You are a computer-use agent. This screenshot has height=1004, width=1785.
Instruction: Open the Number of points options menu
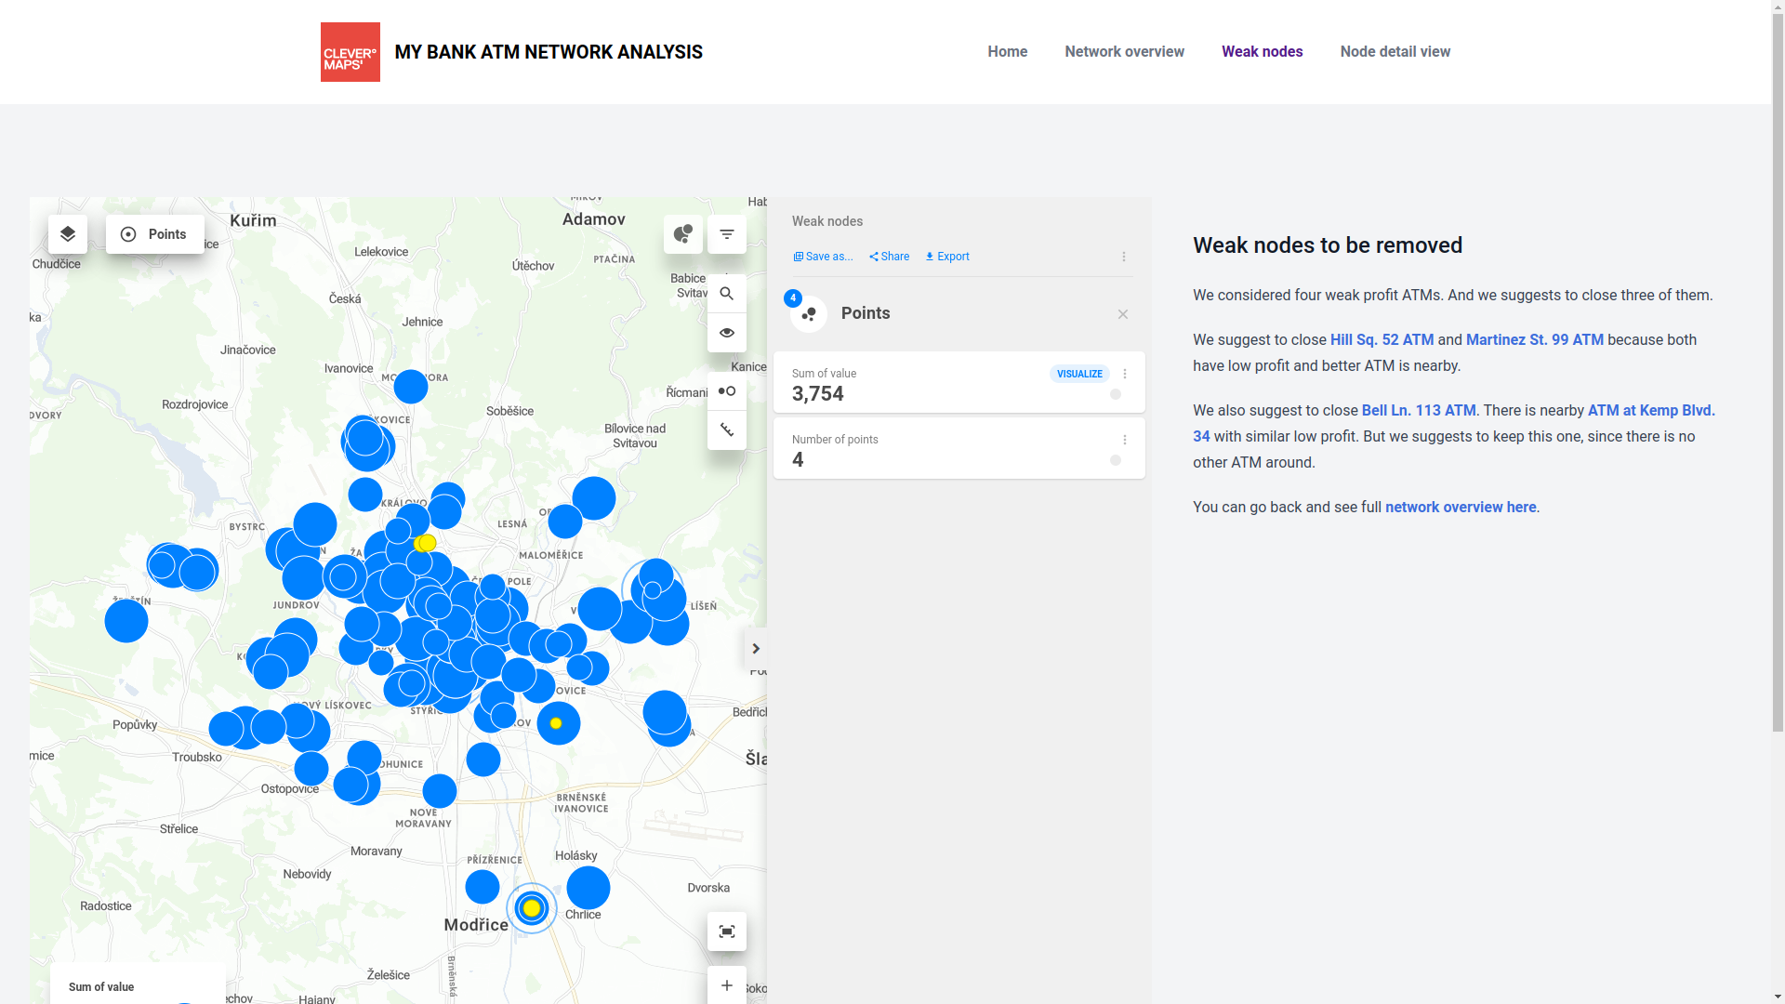point(1125,440)
